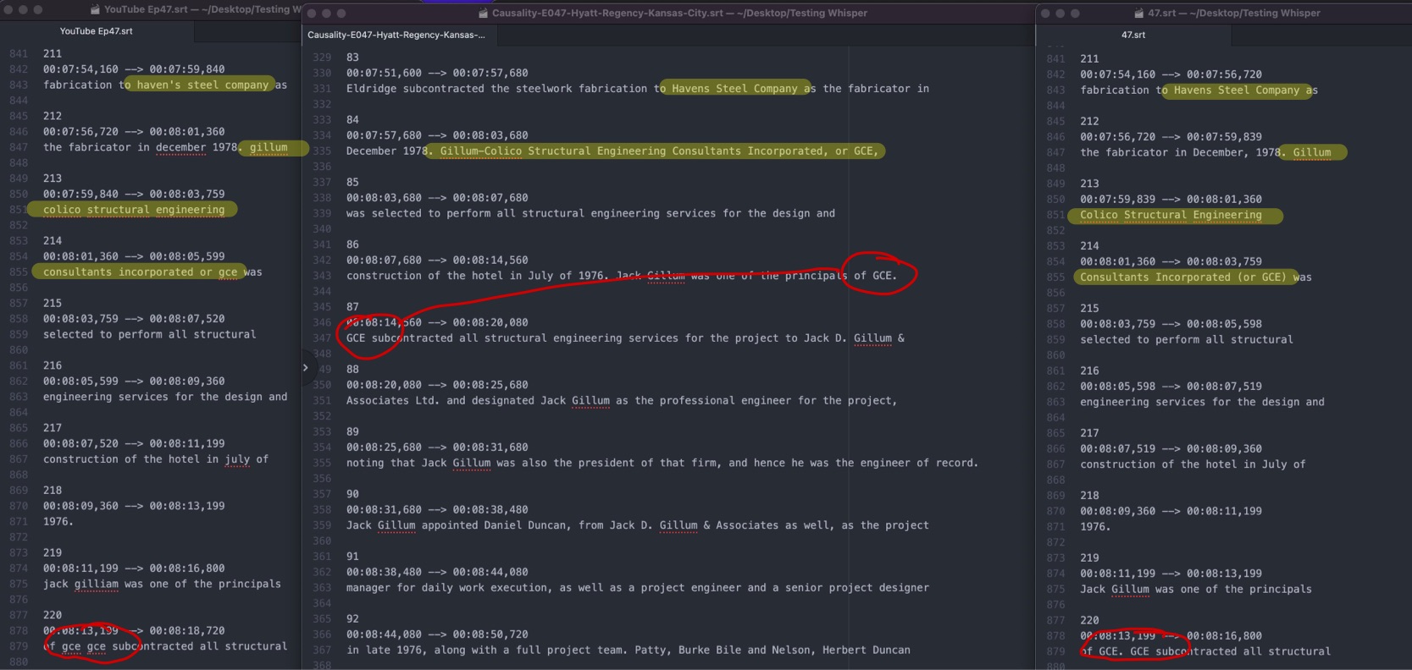Image resolution: width=1412 pixels, height=670 pixels.
Task: Click 'was selected to perform all structural engineering services'
Action: (590, 214)
